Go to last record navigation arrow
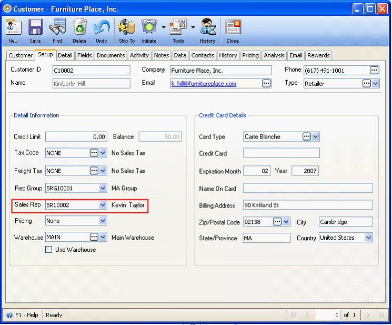 tap(381, 315)
